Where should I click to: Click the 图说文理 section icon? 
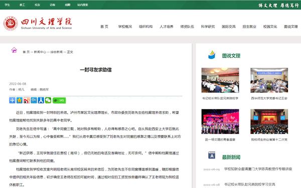212,54
